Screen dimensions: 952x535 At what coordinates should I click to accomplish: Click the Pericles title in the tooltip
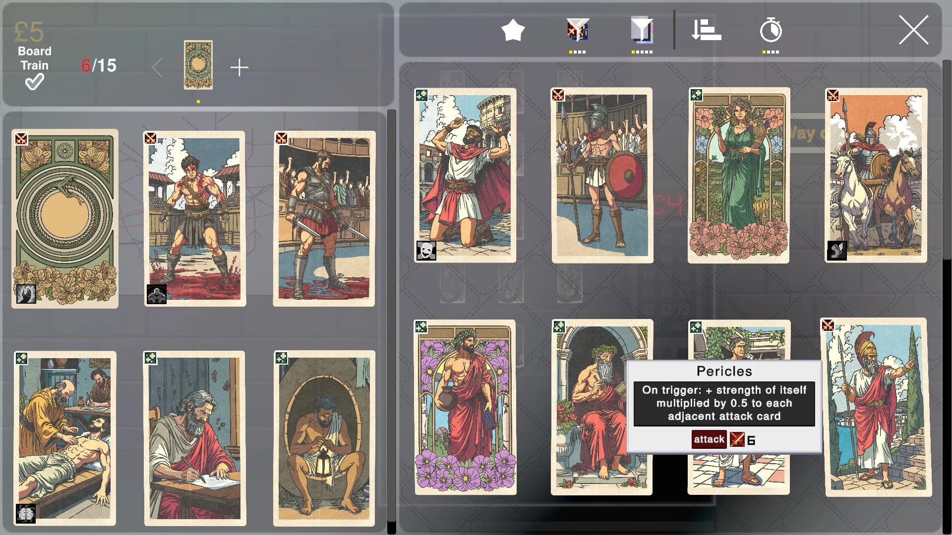pyautogui.click(x=724, y=371)
